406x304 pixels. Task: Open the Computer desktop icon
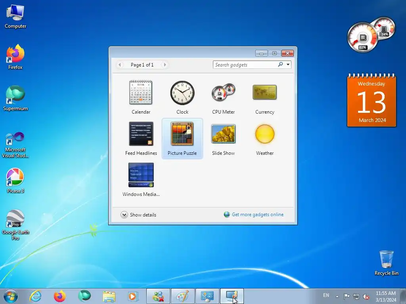point(15,17)
